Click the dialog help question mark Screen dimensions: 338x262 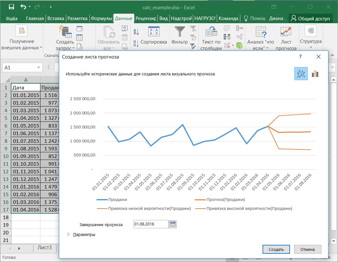[300, 57]
